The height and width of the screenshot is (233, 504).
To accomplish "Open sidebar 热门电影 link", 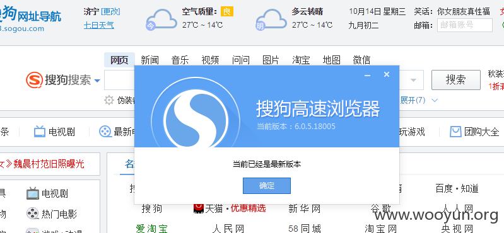I will 59,213.
